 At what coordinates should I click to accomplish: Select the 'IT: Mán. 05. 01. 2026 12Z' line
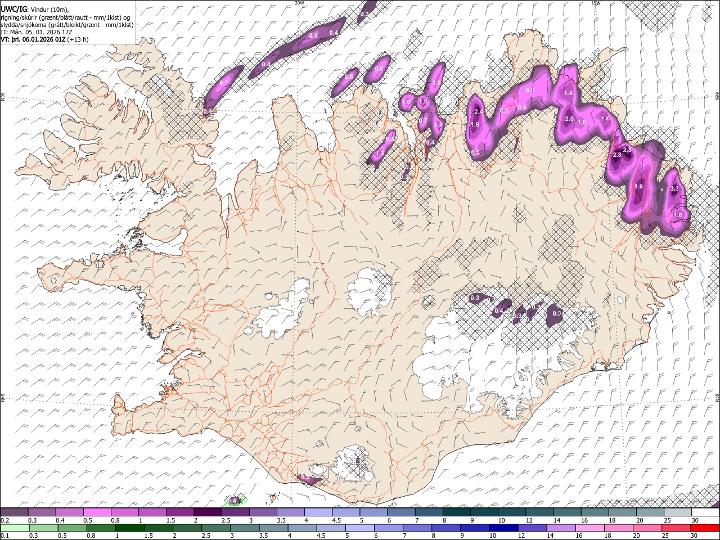(x=35, y=32)
